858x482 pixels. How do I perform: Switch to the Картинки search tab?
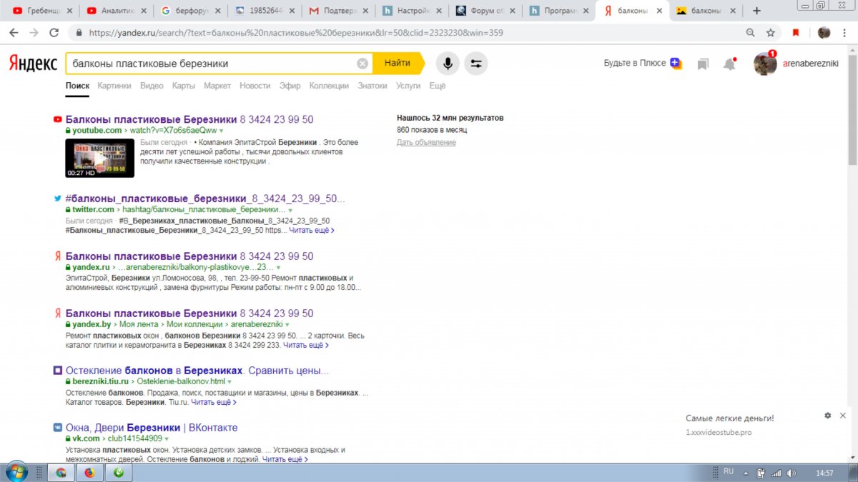(x=114, y=86)
